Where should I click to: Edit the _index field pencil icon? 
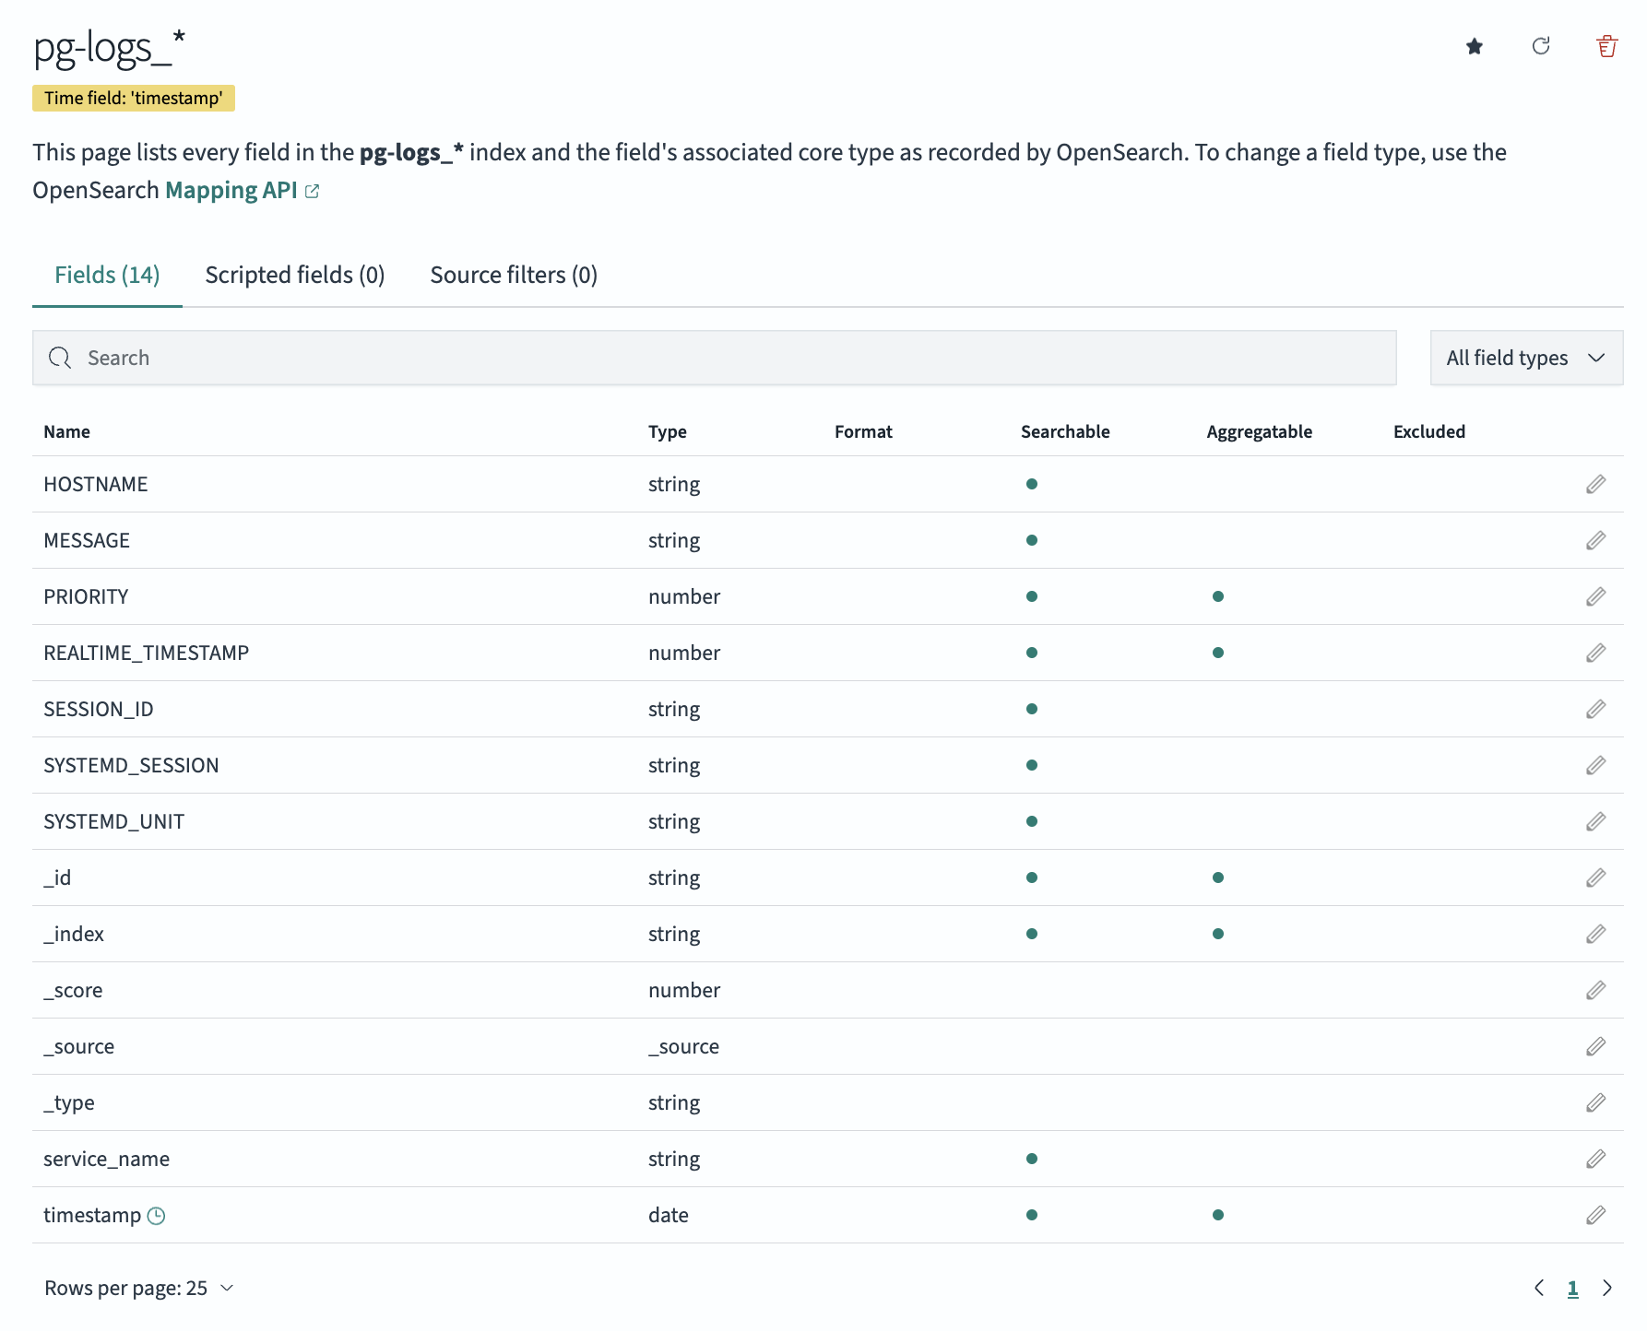(1596, 934)
